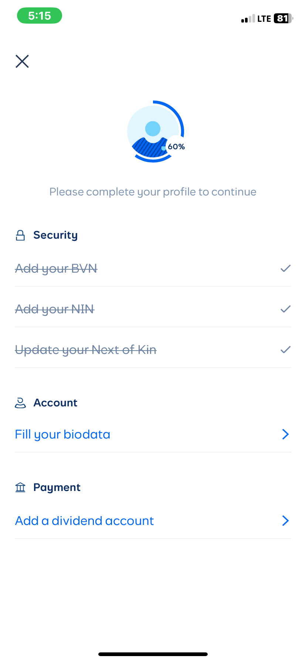Tap the battery indicator in status bar
This screenshot has height=662, width=306.
[283, 18]
